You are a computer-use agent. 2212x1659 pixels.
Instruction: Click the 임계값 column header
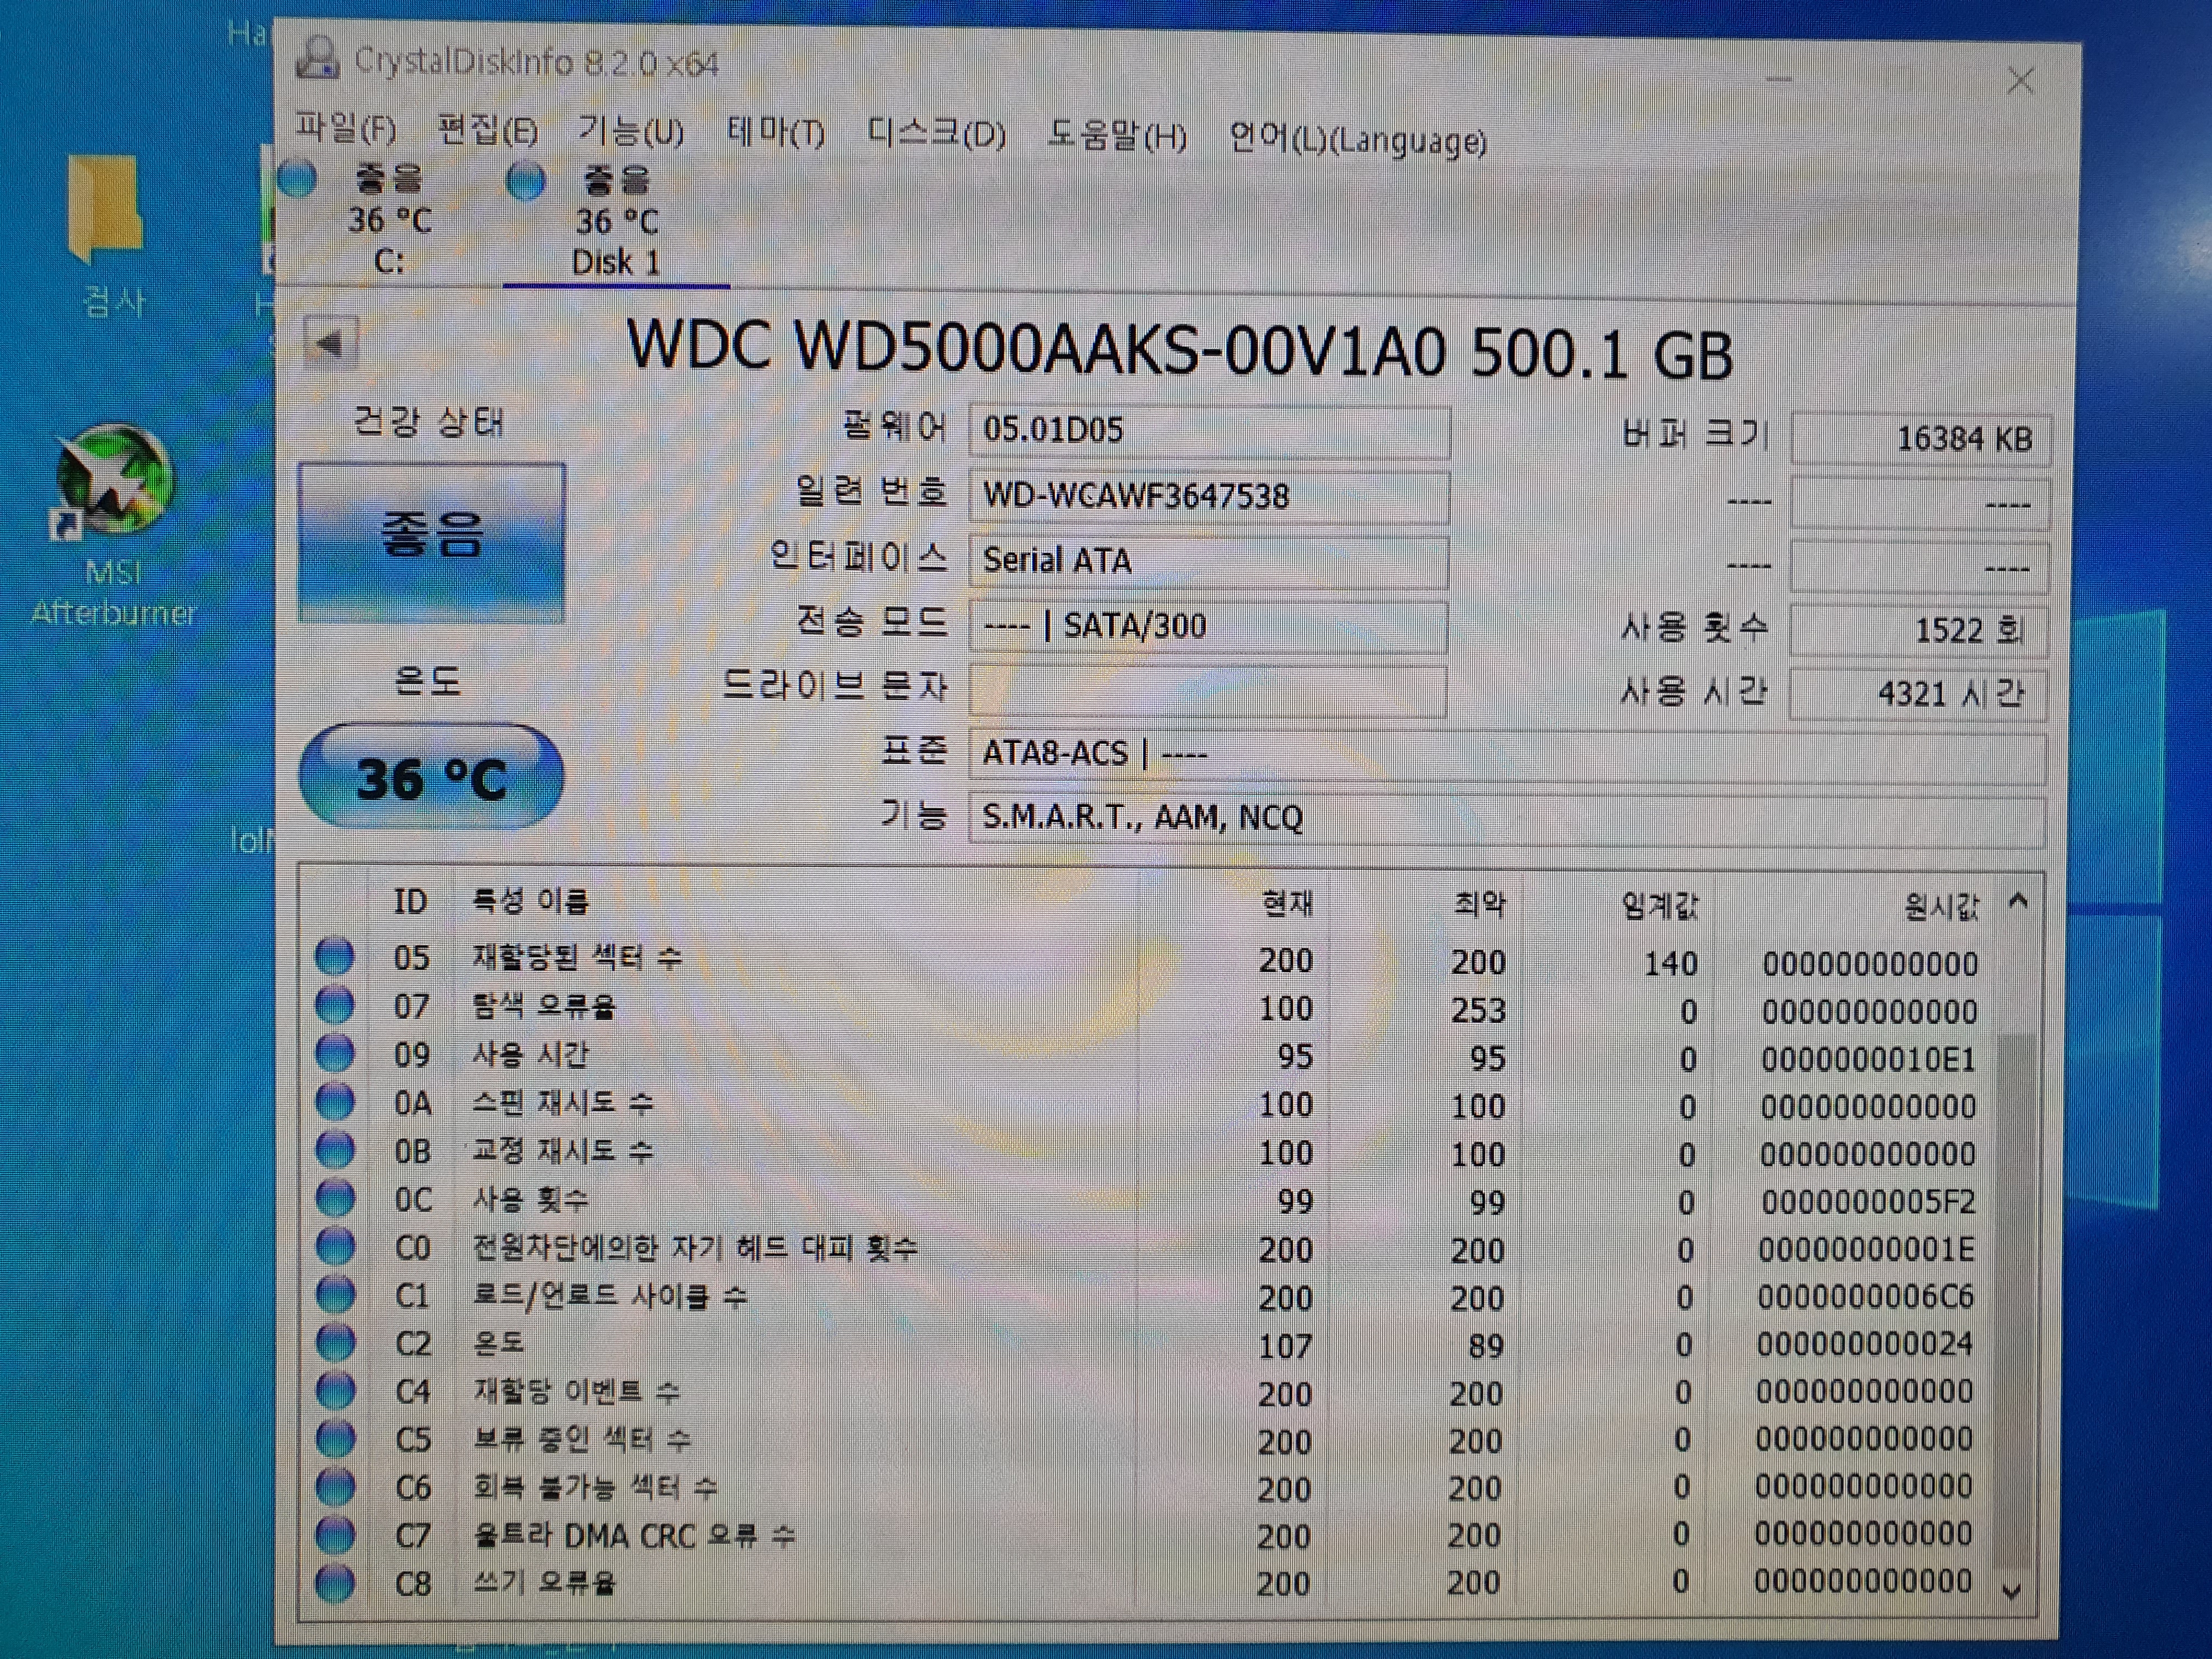[x=1659, y=906]
